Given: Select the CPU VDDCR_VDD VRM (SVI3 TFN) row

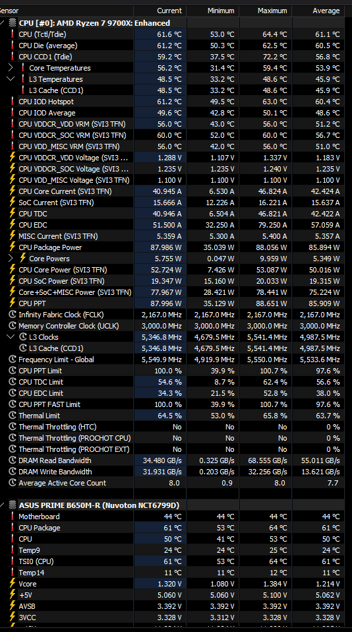Looking at the screenshot, I should 173,124.
